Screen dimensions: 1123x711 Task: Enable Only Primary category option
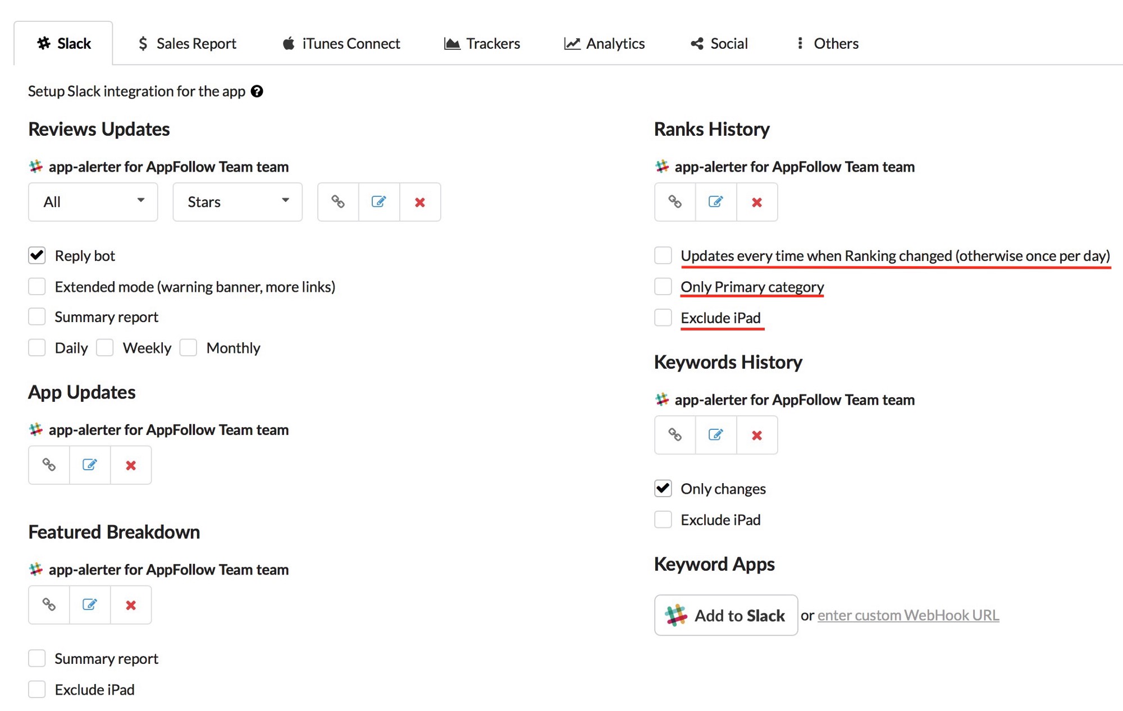(x=663, y=287)
